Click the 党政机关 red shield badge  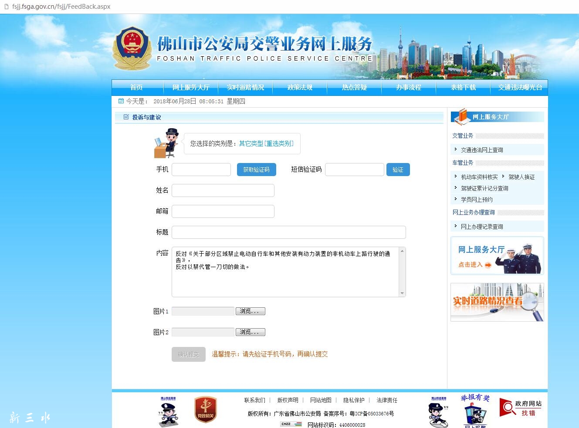coord(205,409)
